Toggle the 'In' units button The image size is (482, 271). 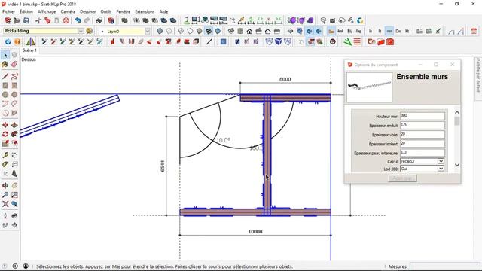pos(371,31)
